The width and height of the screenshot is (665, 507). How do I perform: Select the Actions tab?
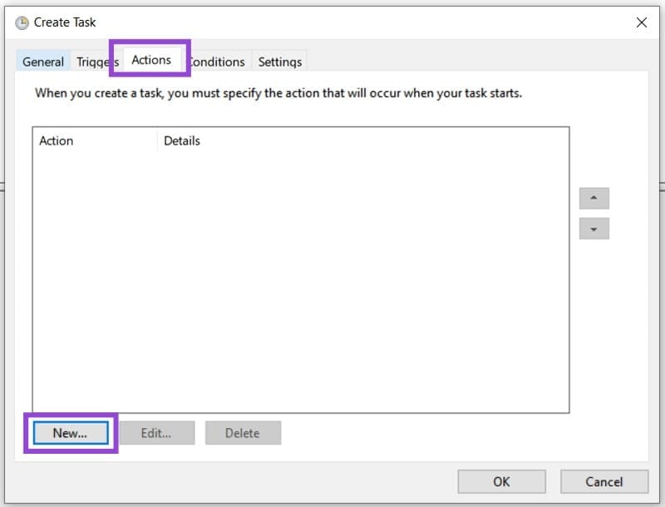[x=151, y=60]
